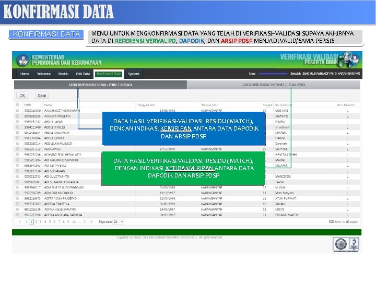Image resolution: width=376 pixels, height=282 pixels.
Task: Click current page 1 in the pager
Action: [31, 222]
